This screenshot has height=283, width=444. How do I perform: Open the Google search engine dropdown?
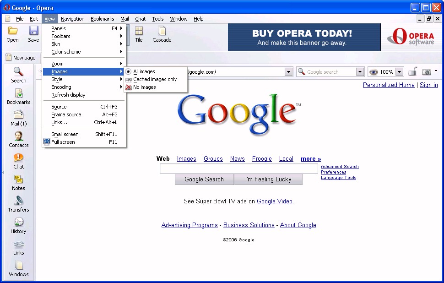[x=360, y=72]
